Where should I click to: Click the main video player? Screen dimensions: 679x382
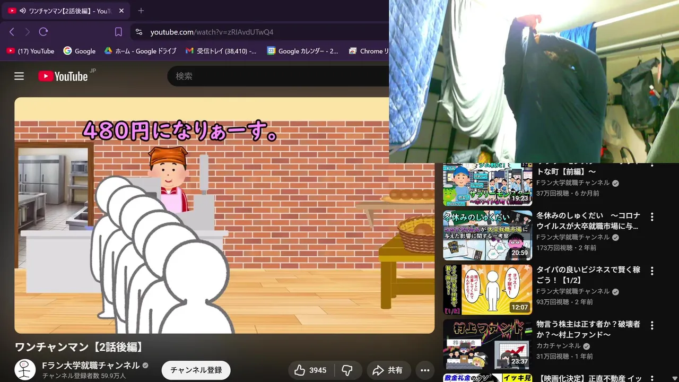224,215
